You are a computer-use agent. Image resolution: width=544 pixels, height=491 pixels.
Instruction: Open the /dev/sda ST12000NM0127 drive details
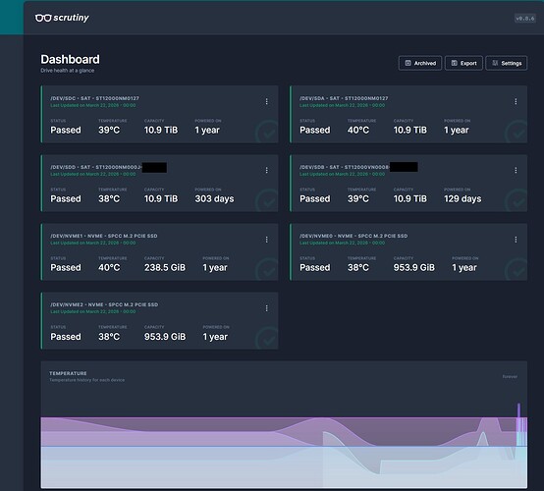pos(344,98)
